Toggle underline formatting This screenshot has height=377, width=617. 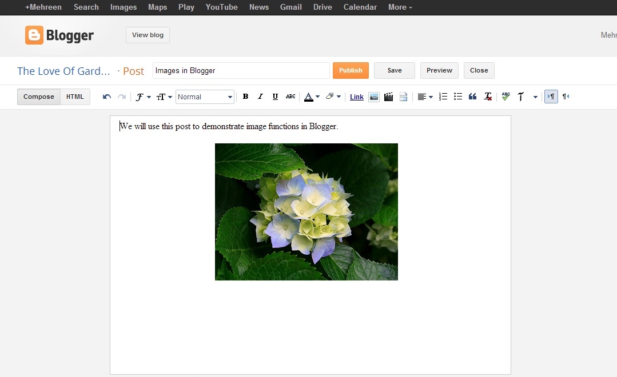pyautogui.click(x=275, y=97)
